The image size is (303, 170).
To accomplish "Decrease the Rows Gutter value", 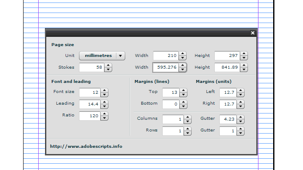I will coord(240,133).
